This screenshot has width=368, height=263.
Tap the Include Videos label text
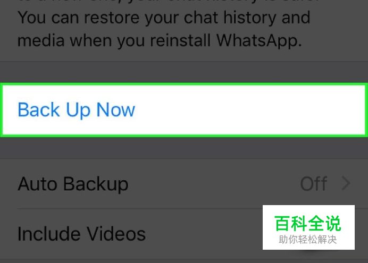click(x=81, y=234)
